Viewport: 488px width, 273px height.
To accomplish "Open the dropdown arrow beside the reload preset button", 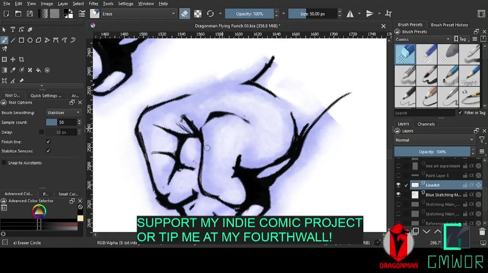I will (x=220, y=14).
